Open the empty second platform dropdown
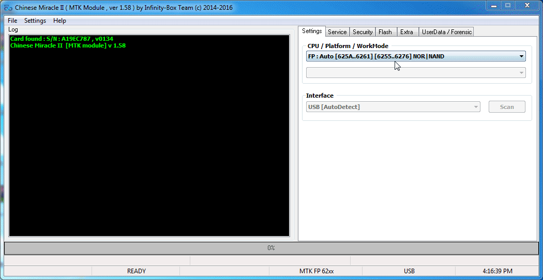Image resolution: width=543 pixels, height=280 pixels. [416, 73]
